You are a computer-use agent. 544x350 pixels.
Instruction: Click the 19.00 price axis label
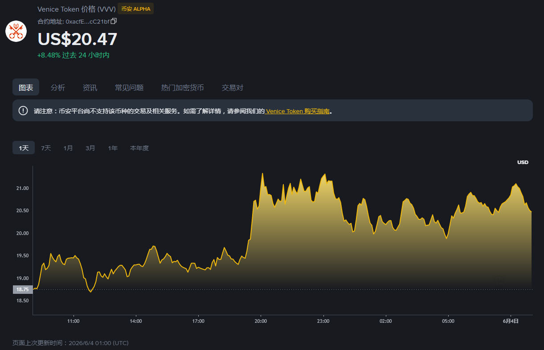tap(22, 278)
